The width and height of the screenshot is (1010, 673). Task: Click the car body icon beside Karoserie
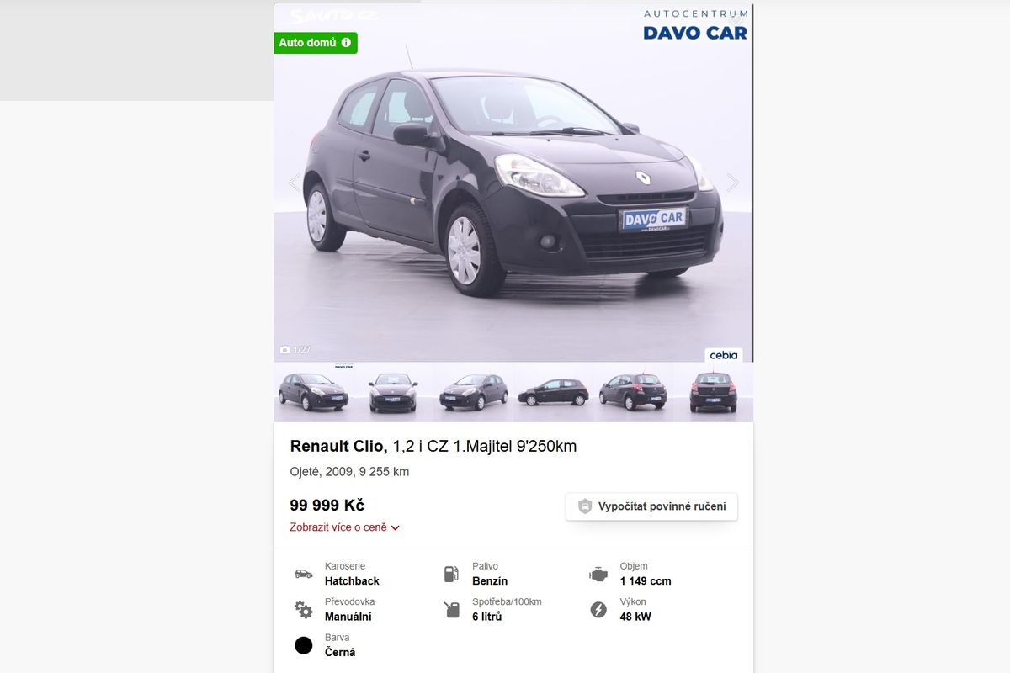(303, 575)
